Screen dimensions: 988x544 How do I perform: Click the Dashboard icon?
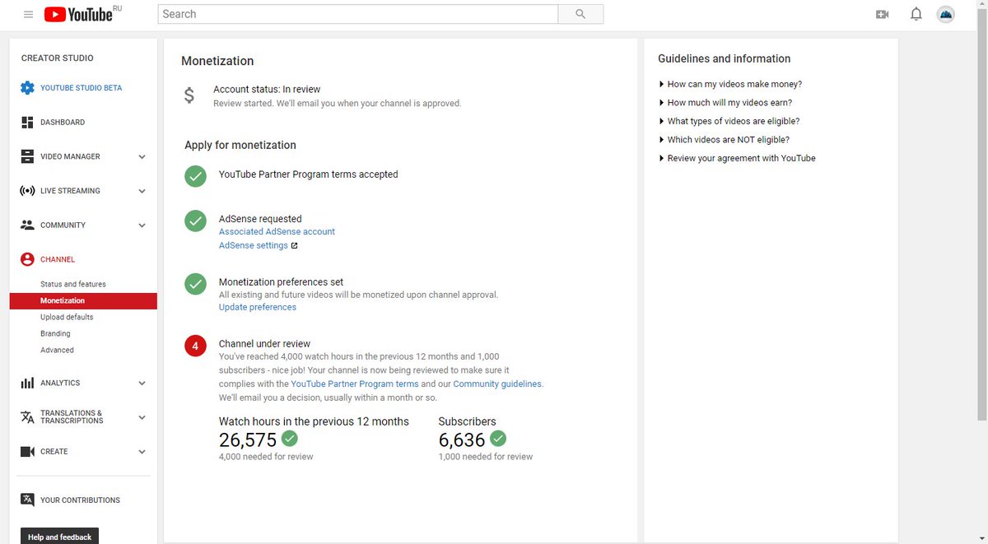click(x=27, y=122)
